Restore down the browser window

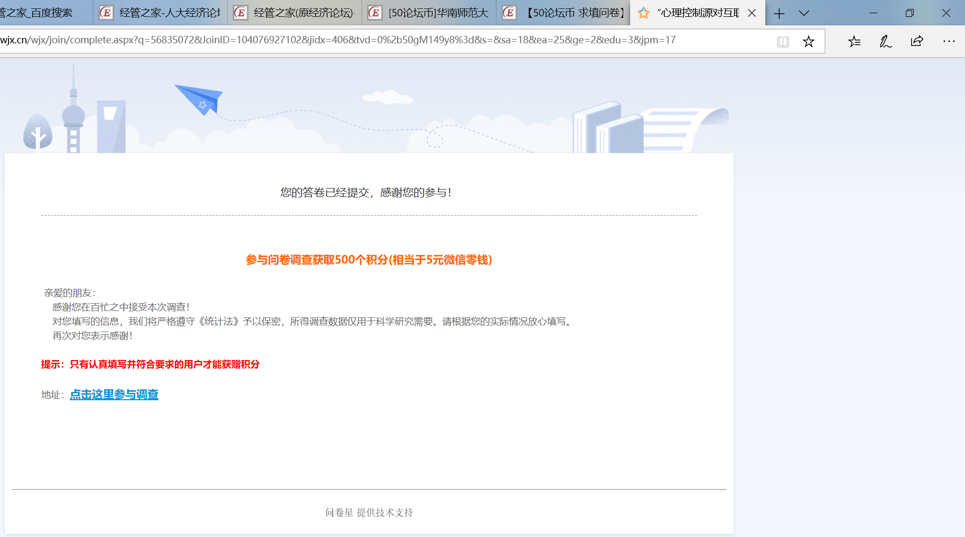(x=910, y=13)
